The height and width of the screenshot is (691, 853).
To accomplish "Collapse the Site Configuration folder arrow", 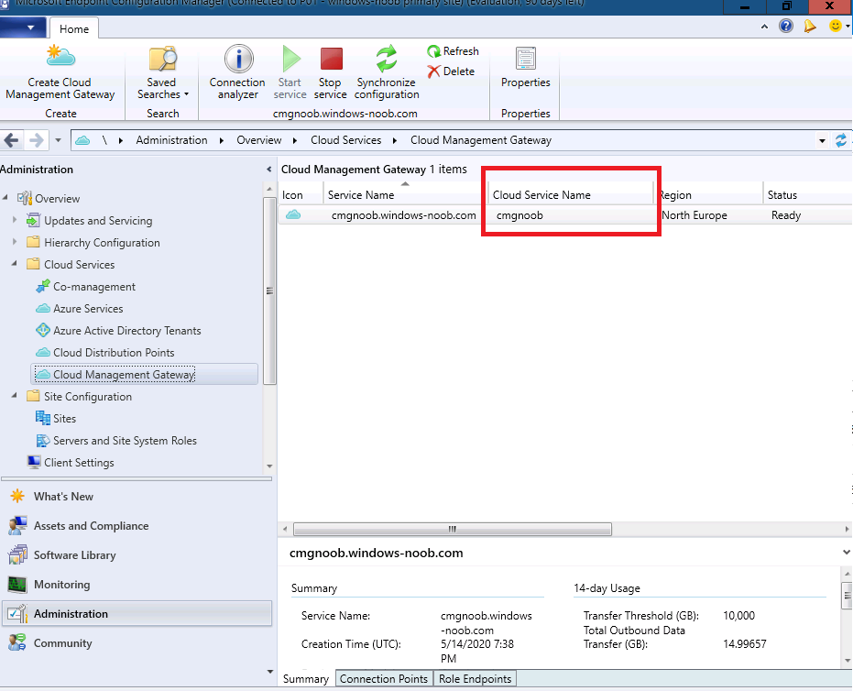I will tap(14, 396).
